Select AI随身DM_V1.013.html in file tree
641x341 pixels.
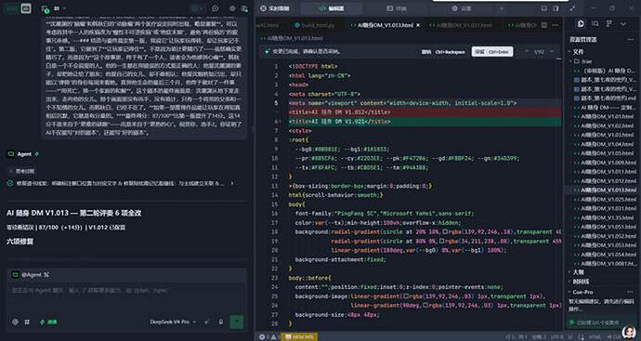click(x=608, y=190)
